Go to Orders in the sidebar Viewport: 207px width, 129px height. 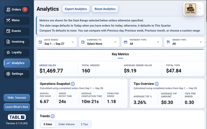pyautogui.click(x=17, y=10)
